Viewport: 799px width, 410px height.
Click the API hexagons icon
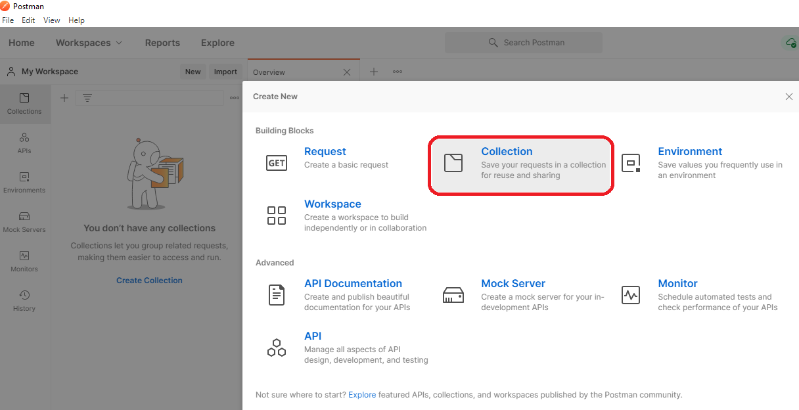click(277, 348)
